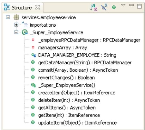
Task: Click the Structure view tab icon
Action: tap(7, 7)
